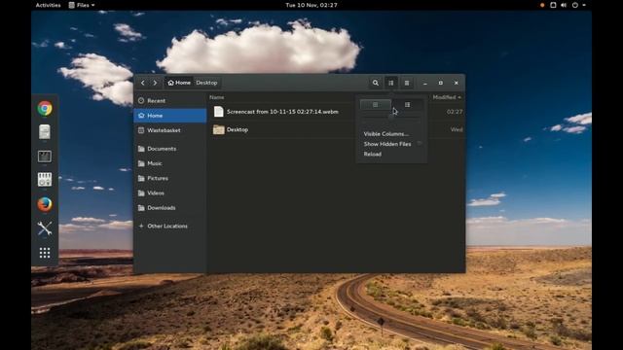Screen dimensions: 623x350
Task: Switch to grid view in the popover
Action: click(376, 105)
